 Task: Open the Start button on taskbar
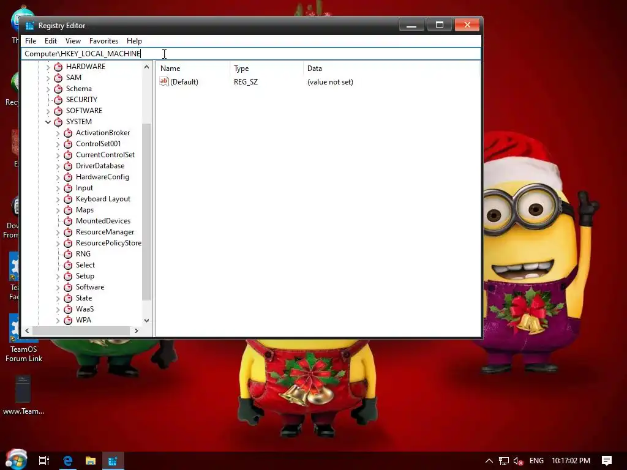tap(17, 460)
